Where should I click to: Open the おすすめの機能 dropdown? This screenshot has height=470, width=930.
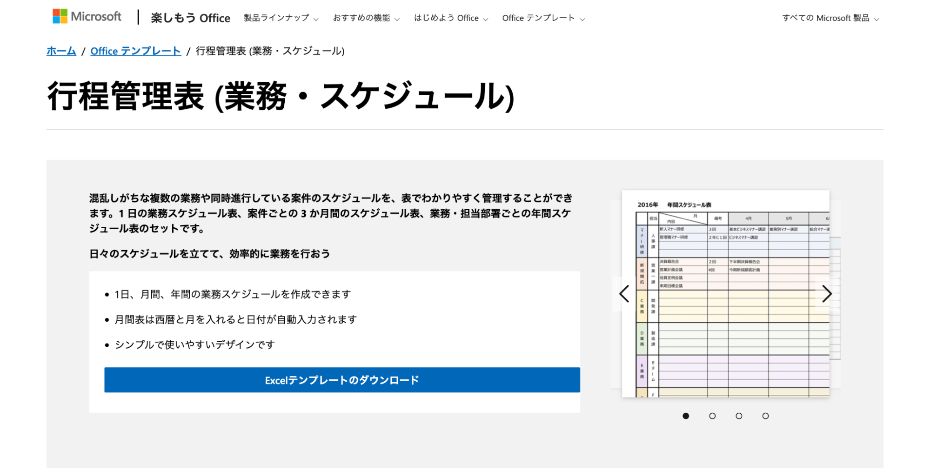[x=366, y=18]
